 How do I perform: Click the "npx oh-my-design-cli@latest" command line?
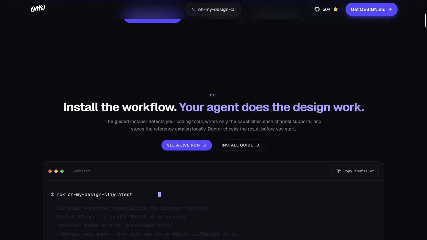[94, 194]
